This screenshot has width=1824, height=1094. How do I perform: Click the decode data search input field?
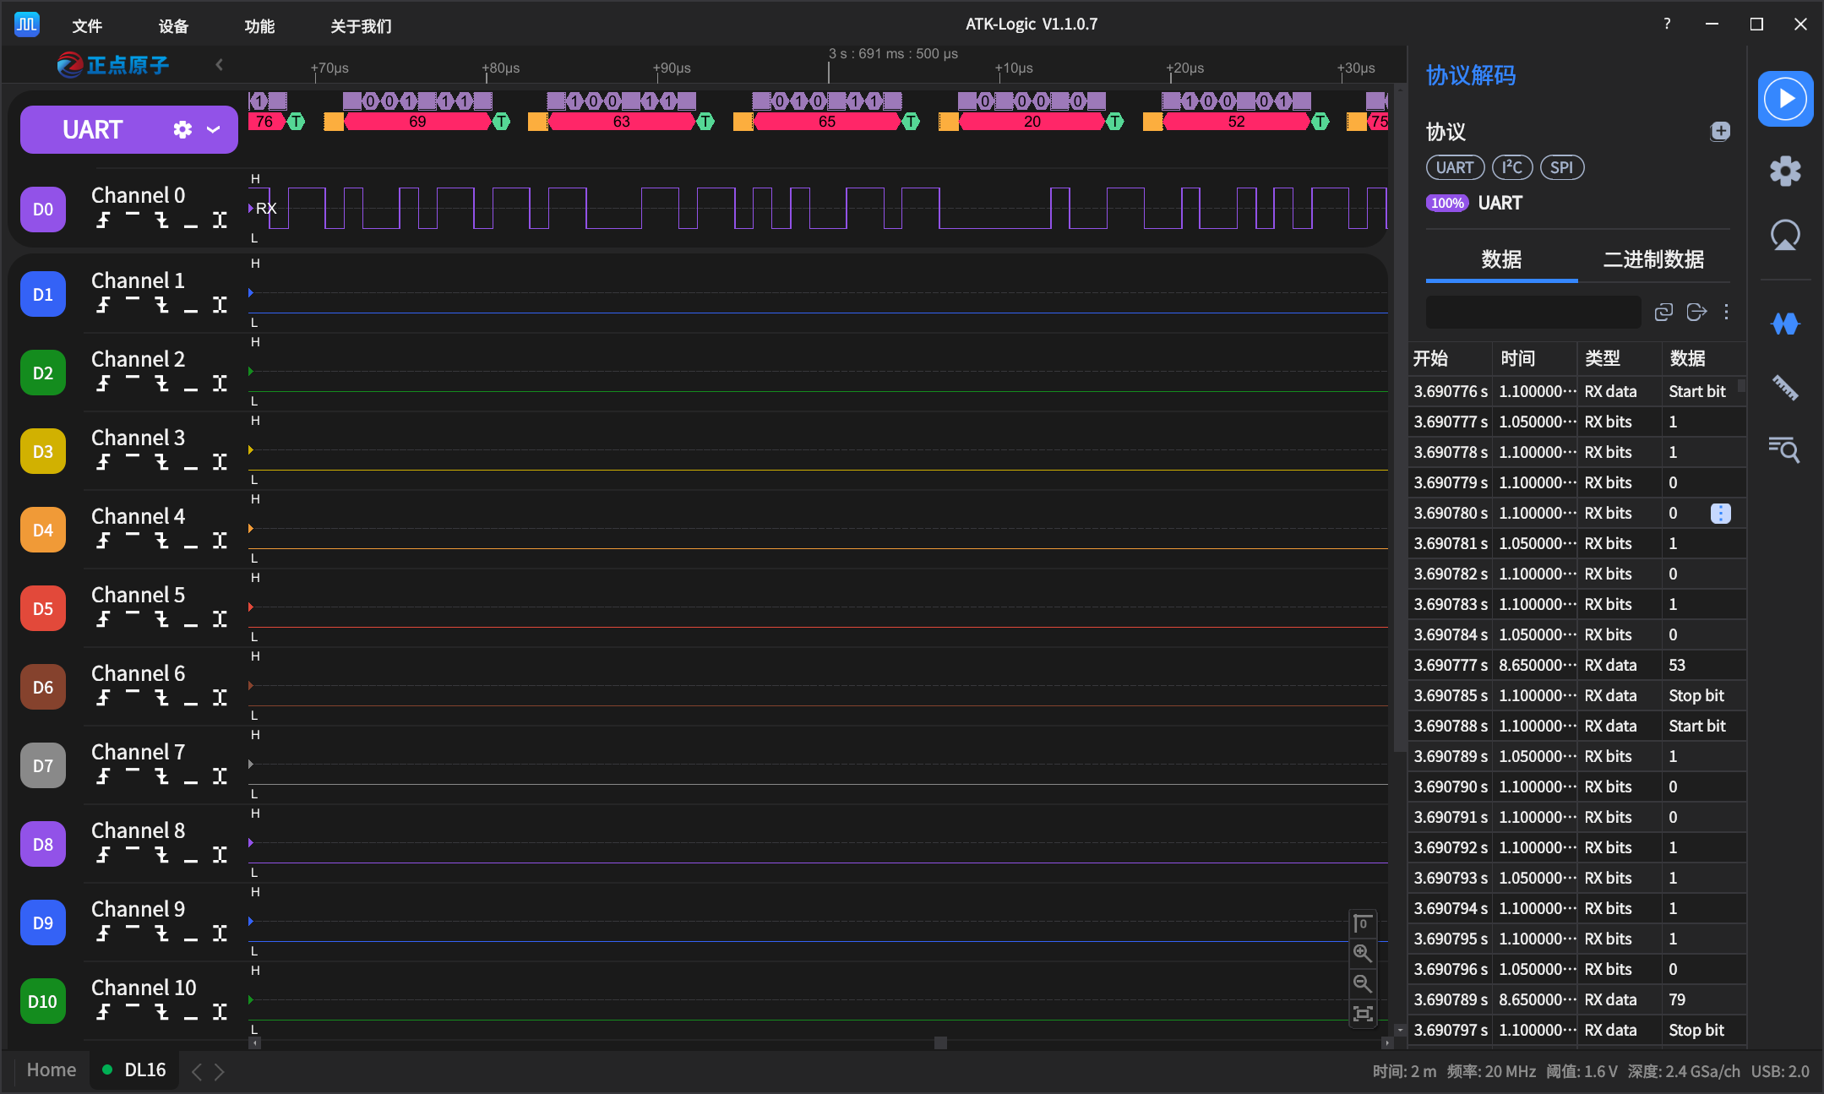(1533, 312)
